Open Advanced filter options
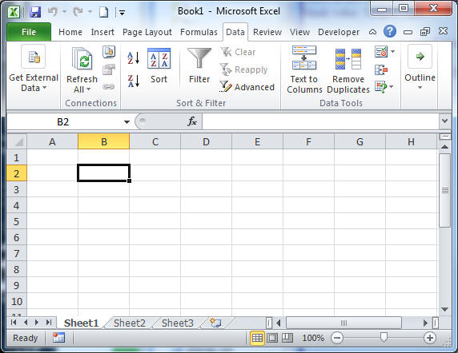458x353 pixels. click(247, 87)
